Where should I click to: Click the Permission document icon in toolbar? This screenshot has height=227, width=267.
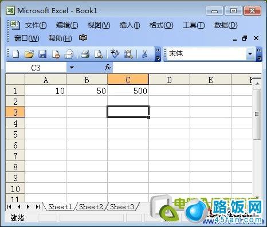(x=56, y=54)
